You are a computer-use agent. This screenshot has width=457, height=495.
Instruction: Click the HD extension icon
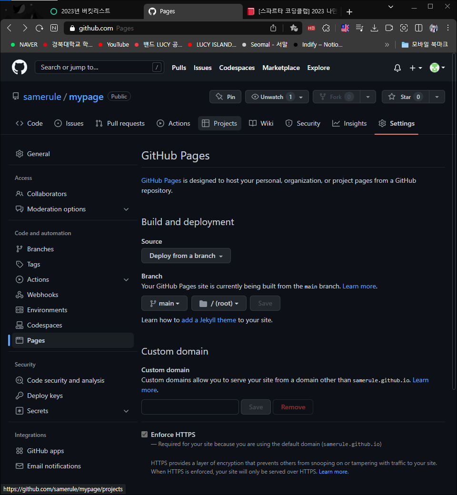pyautogui.click(x=311, y=28)
